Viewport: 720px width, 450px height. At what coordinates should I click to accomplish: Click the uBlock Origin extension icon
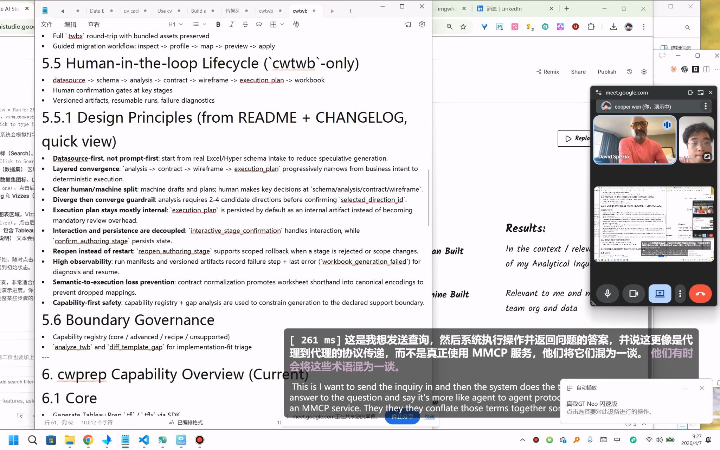point(576,26)
